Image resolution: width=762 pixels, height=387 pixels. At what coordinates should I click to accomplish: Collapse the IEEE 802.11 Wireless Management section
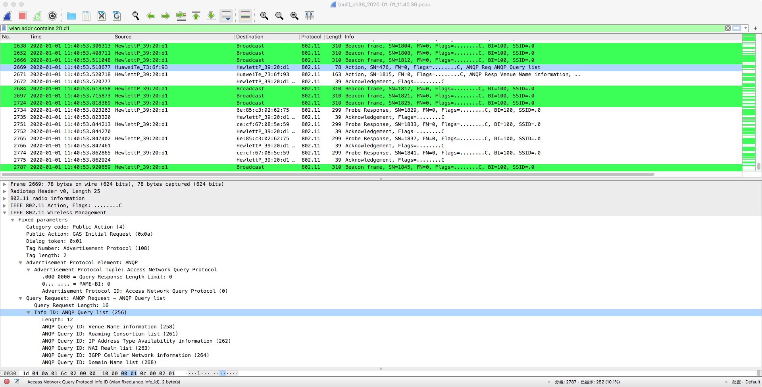(4, 213)
